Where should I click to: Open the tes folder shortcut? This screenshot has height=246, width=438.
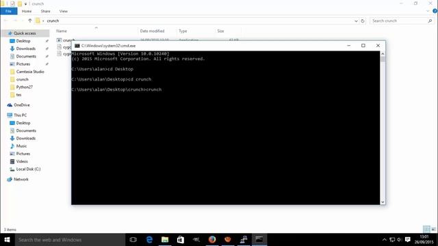pyautogui.click(x=18, y=95)
